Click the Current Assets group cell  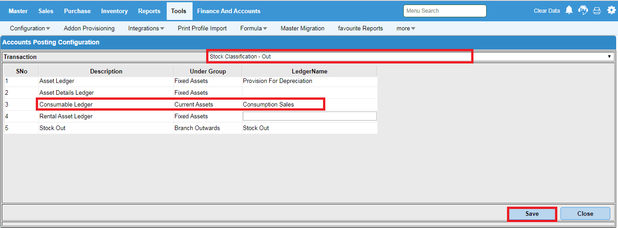208,104
